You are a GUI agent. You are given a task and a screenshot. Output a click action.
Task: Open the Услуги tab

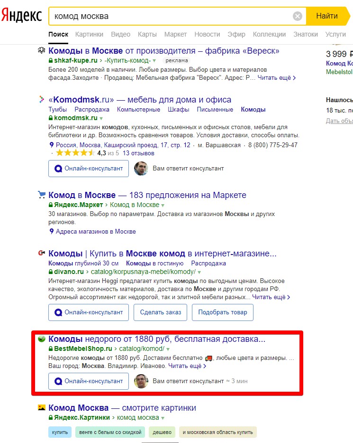pos(335,34)
